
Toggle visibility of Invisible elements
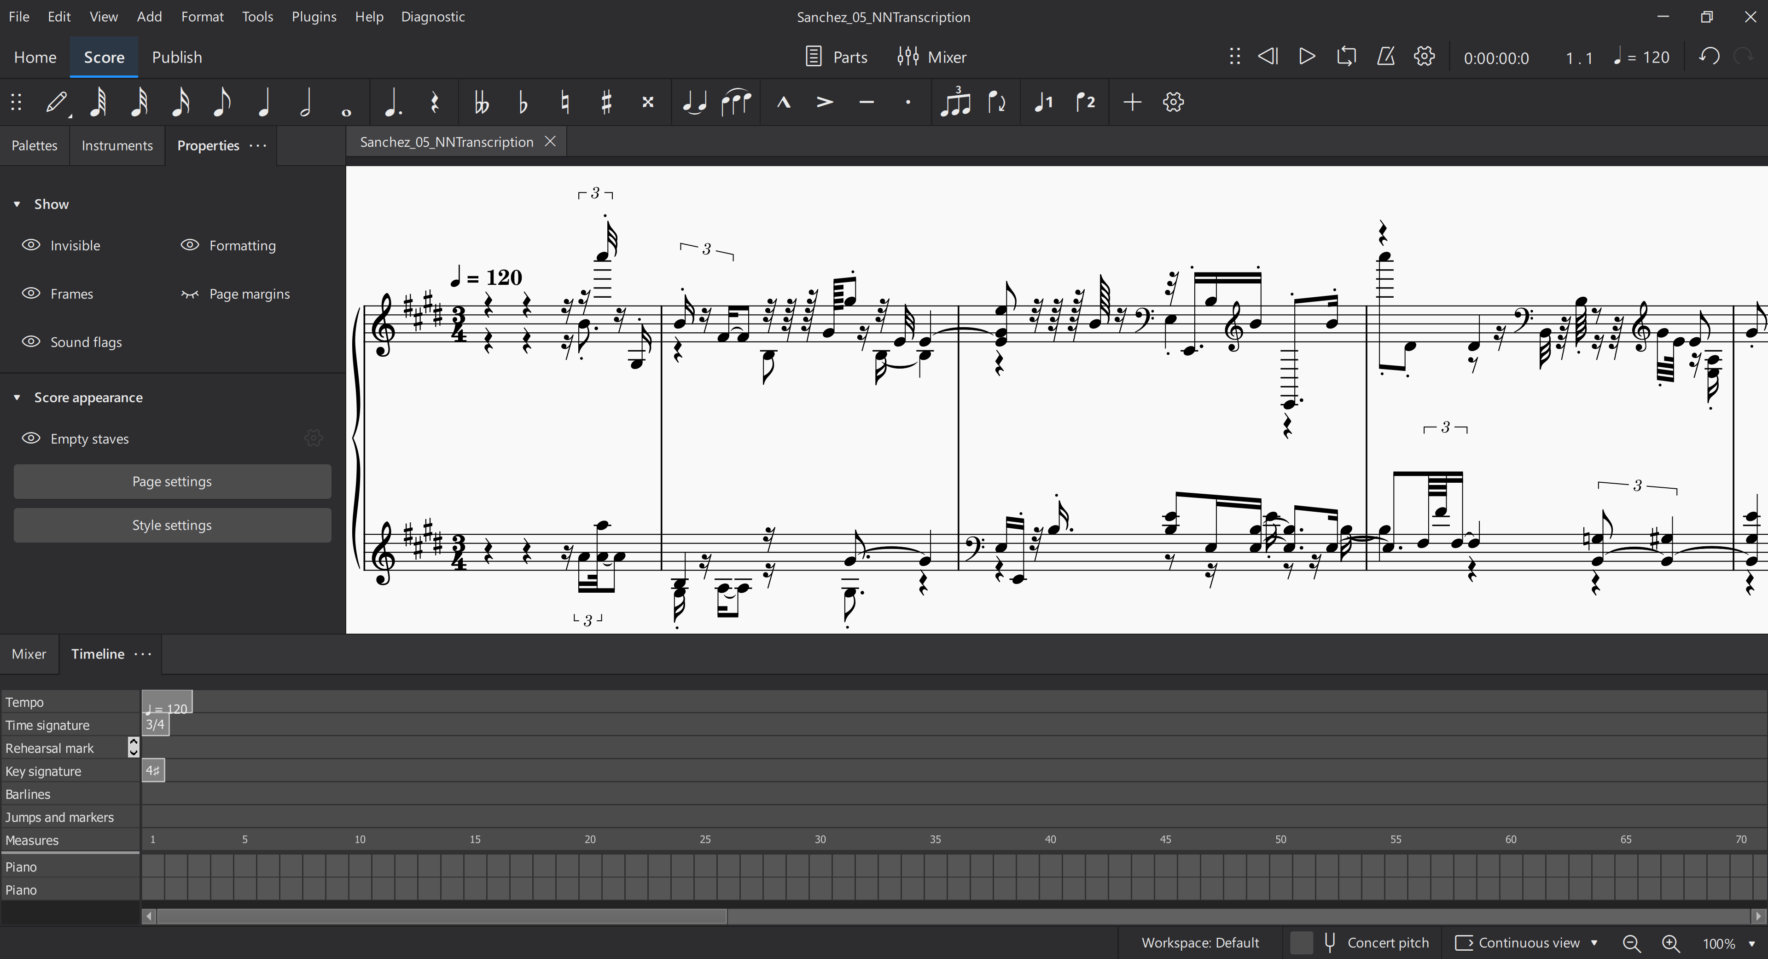32,246
